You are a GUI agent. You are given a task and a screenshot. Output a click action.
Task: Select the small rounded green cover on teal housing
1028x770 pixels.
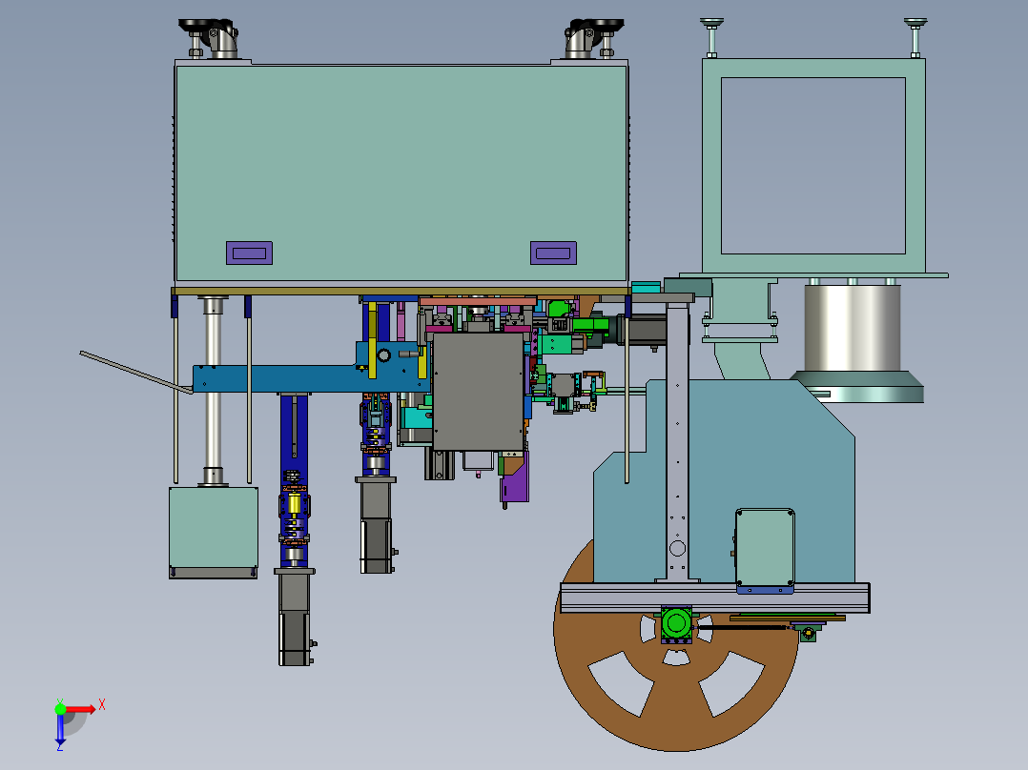pos(765,548)
